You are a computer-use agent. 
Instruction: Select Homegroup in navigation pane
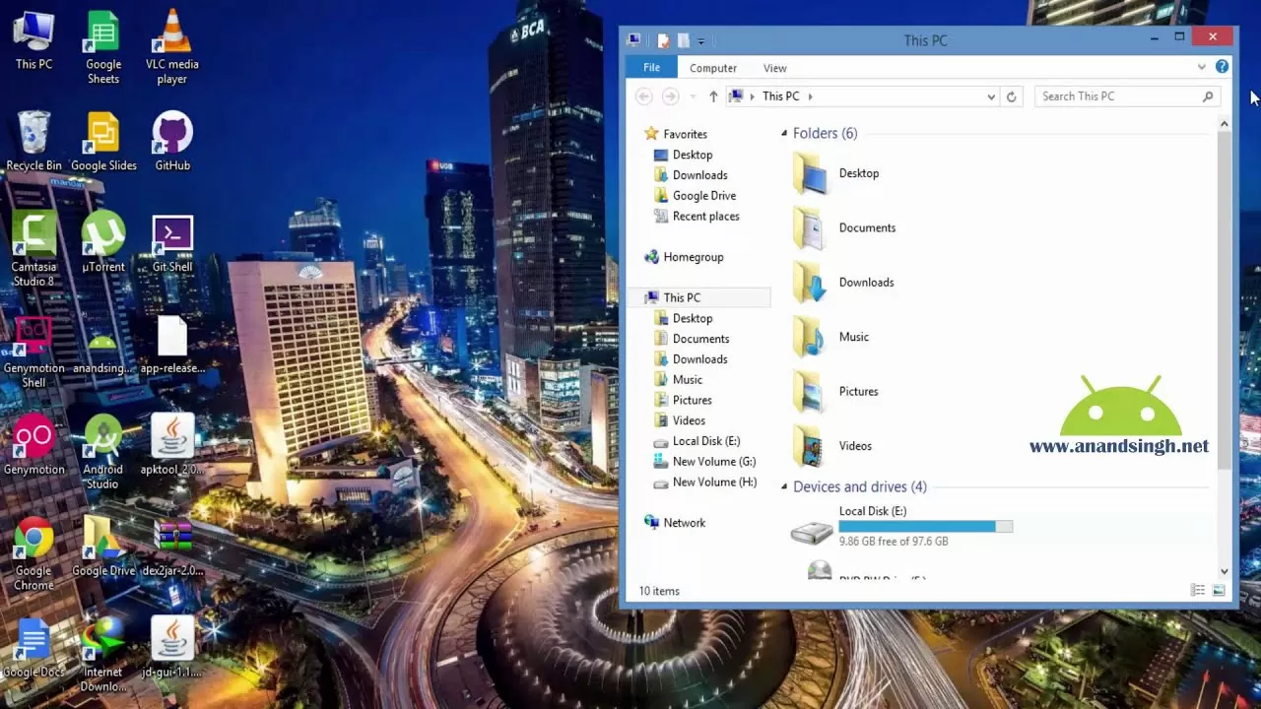(683, 257)
